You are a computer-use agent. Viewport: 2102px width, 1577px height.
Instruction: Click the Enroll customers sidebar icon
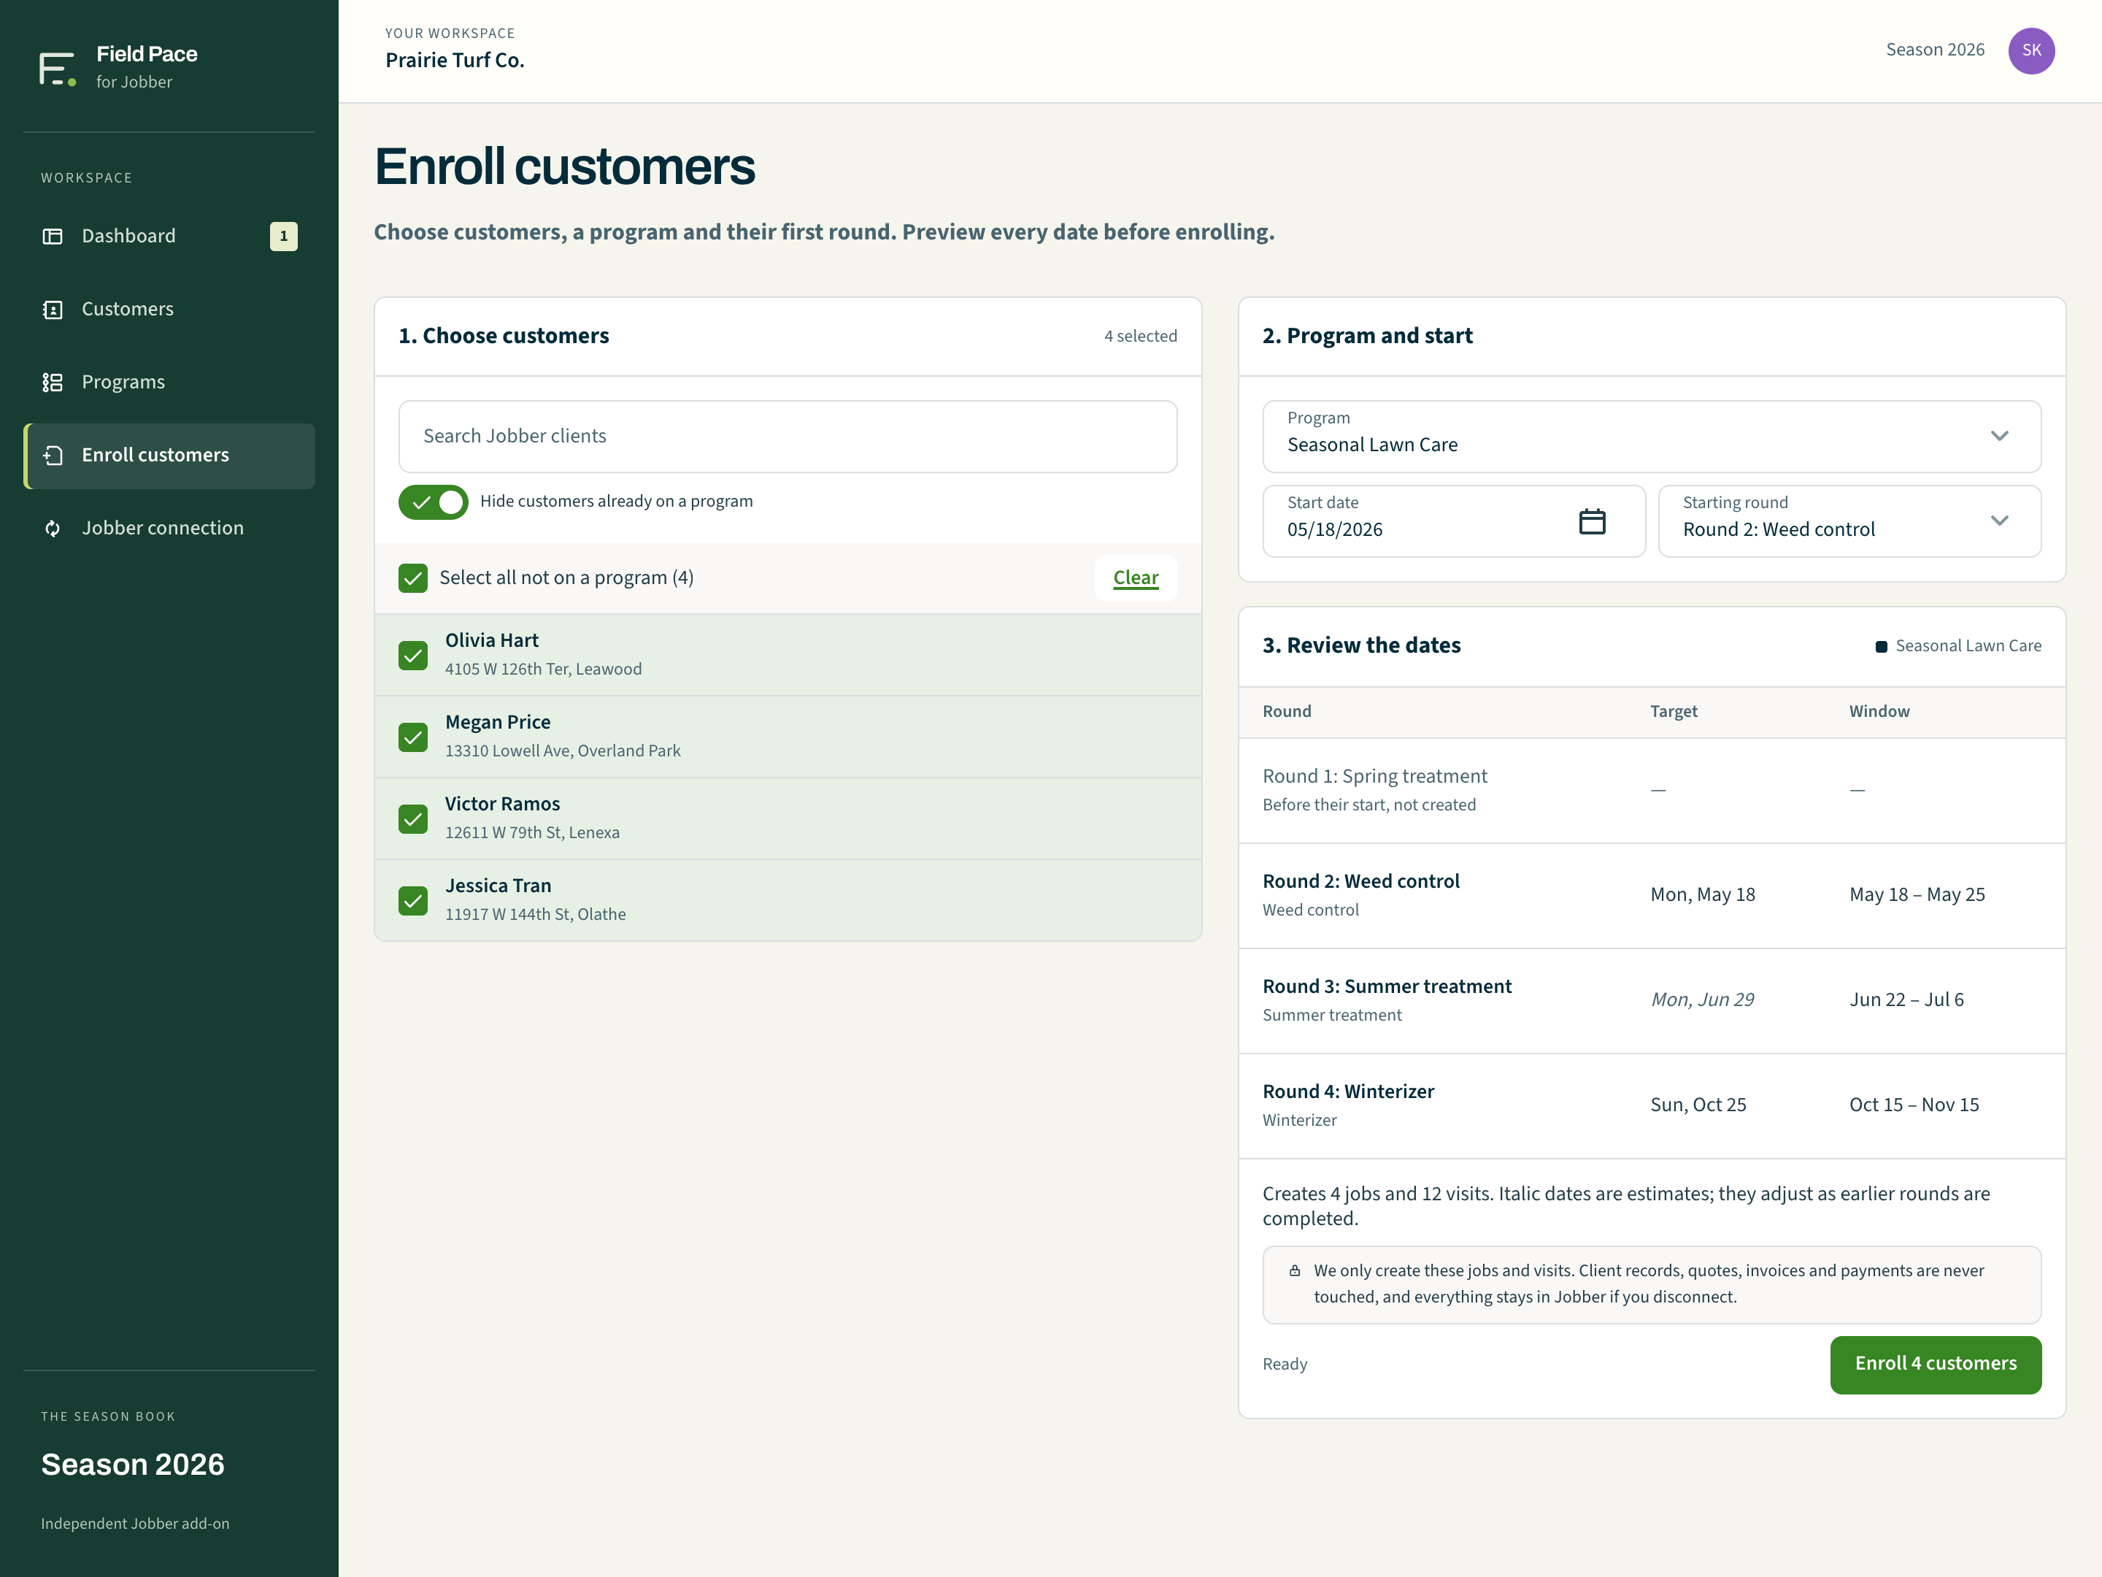coord(53,456)
